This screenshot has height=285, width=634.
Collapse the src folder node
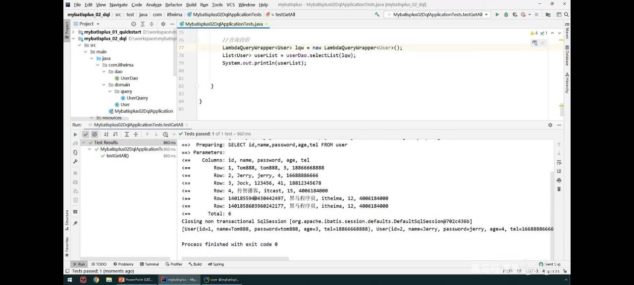click(x=80, y=45)
